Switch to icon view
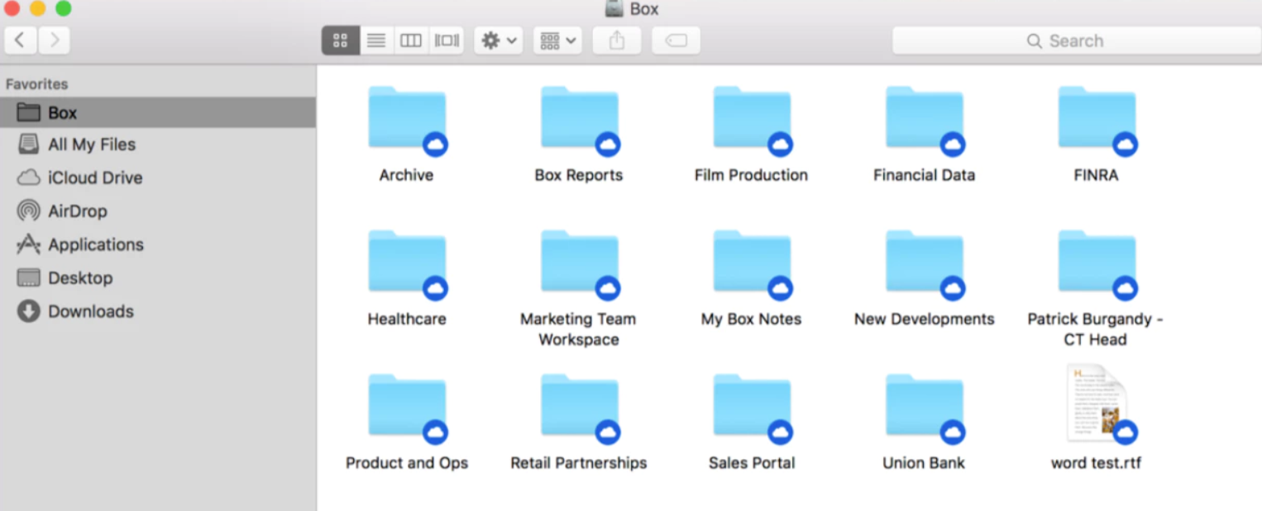 340,40
